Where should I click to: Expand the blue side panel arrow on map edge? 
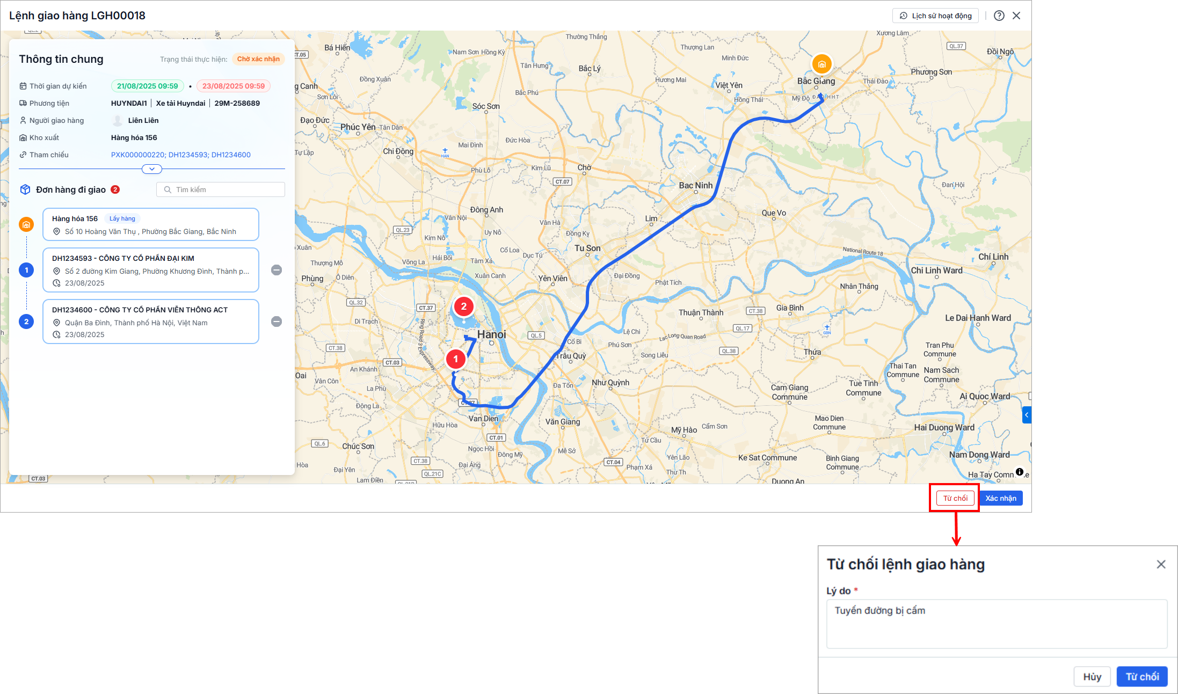[x=1027, y=415]
